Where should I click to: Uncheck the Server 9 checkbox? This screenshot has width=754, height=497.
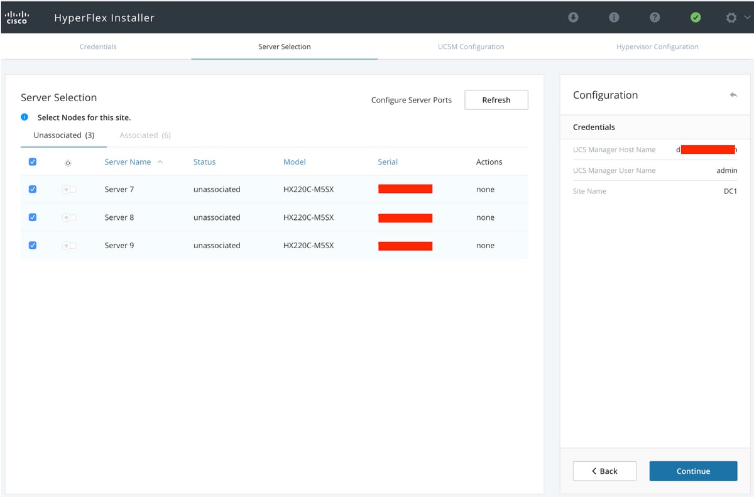(x=33, y=246)
